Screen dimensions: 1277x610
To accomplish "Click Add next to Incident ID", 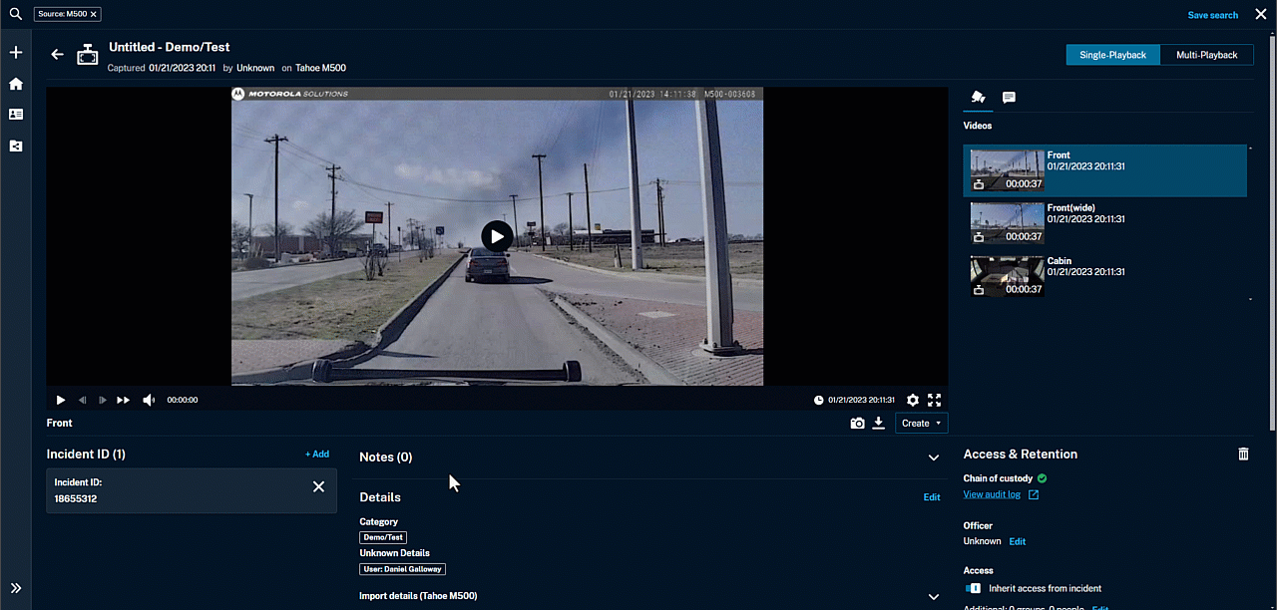I will pyautogui.click(x=316, y=455).
